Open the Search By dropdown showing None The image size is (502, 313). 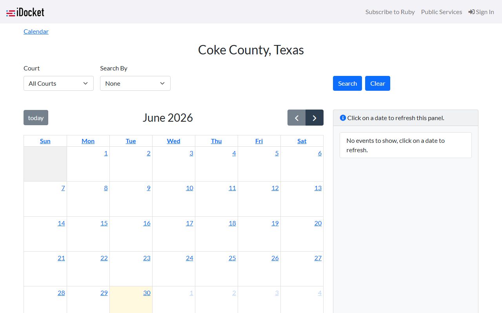coord(135,83)
